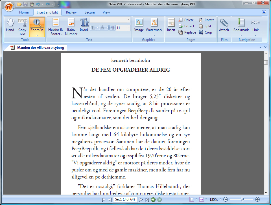
Task: Select the Crop pages tool
Action: pos(206,32)
